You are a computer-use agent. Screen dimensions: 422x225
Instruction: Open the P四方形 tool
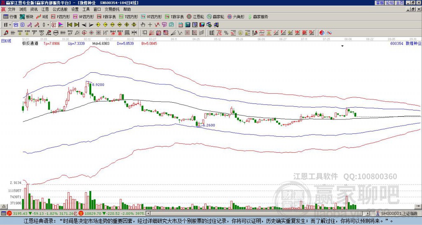[x=61, y=16]
